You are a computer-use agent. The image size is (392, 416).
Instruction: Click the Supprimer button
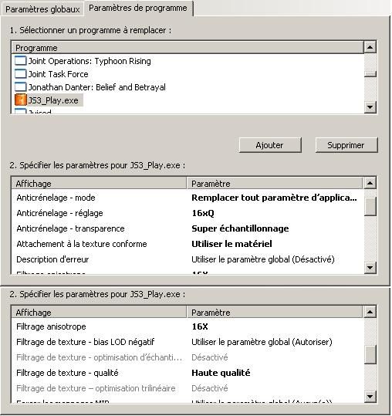346,145
